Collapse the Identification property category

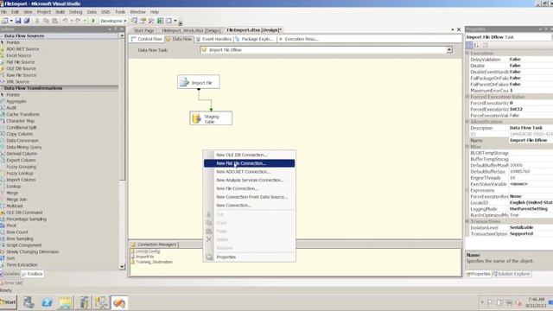click(x=467, y=122)
